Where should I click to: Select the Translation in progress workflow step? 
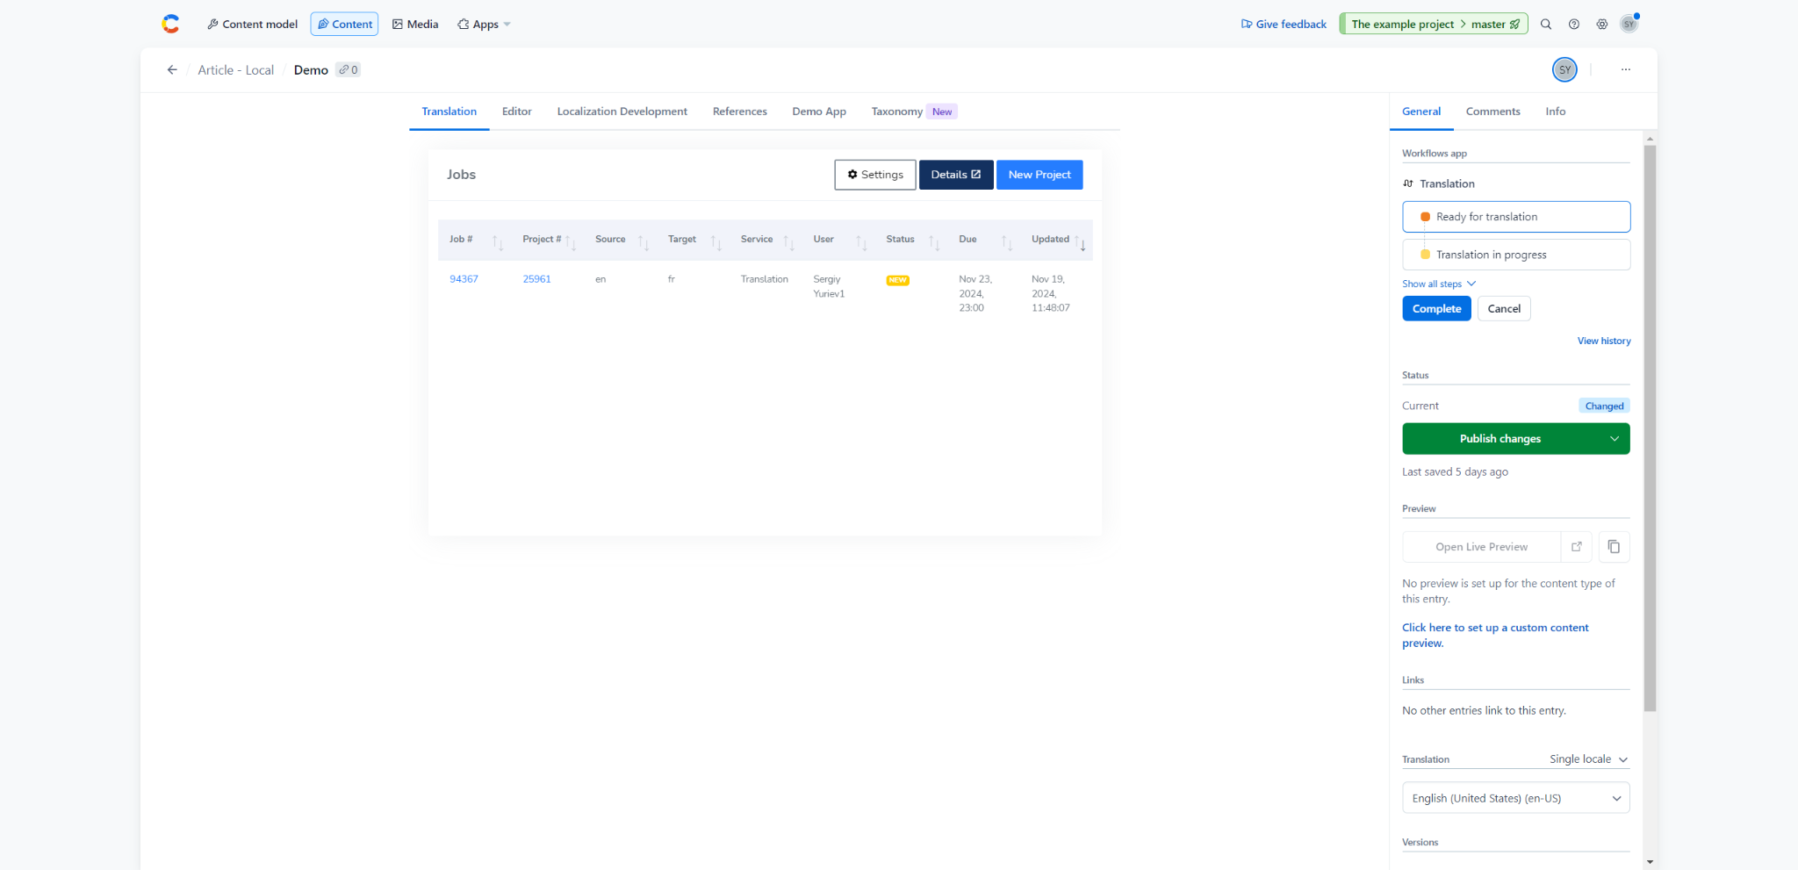[1516, 255]
